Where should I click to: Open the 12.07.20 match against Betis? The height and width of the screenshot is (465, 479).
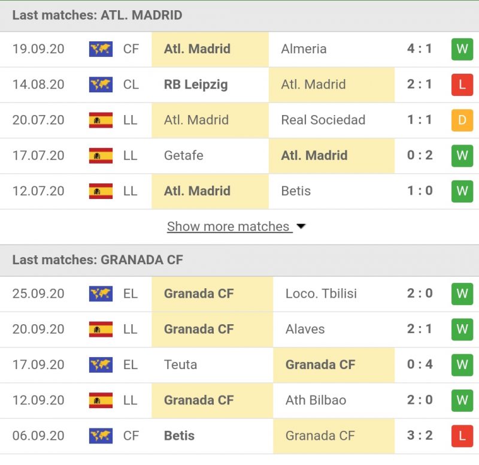pyautogui.click(x=38, y=191)
